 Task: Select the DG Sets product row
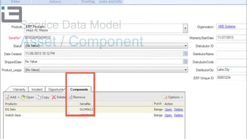(x=94, y=110)
